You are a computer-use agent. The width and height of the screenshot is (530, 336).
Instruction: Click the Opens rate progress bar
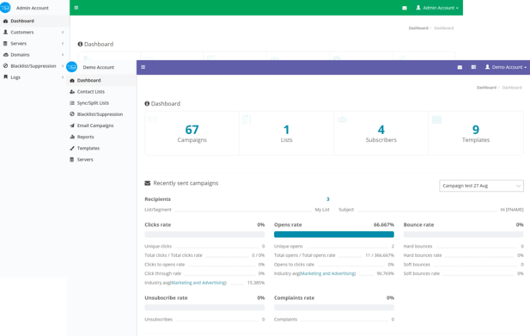[334, 235]
